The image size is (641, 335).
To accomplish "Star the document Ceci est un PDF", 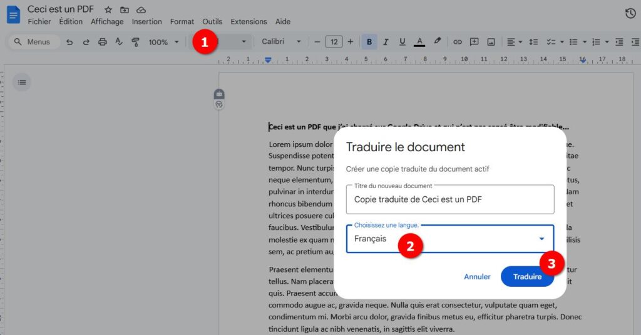I will pyautogui.click(x=108, y=9).
